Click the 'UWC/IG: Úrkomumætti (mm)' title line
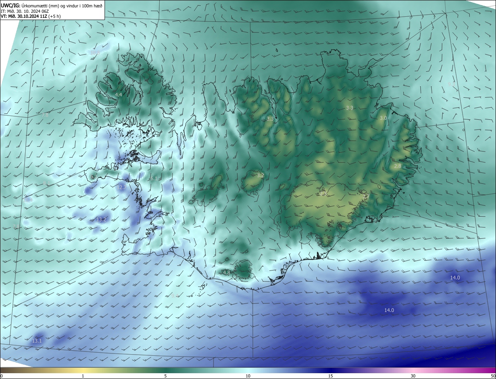The height and width of the screenshot is (379, 496). 51,6
